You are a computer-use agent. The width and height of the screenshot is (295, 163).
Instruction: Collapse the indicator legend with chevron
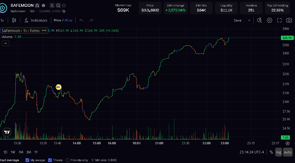pos(6,43)
